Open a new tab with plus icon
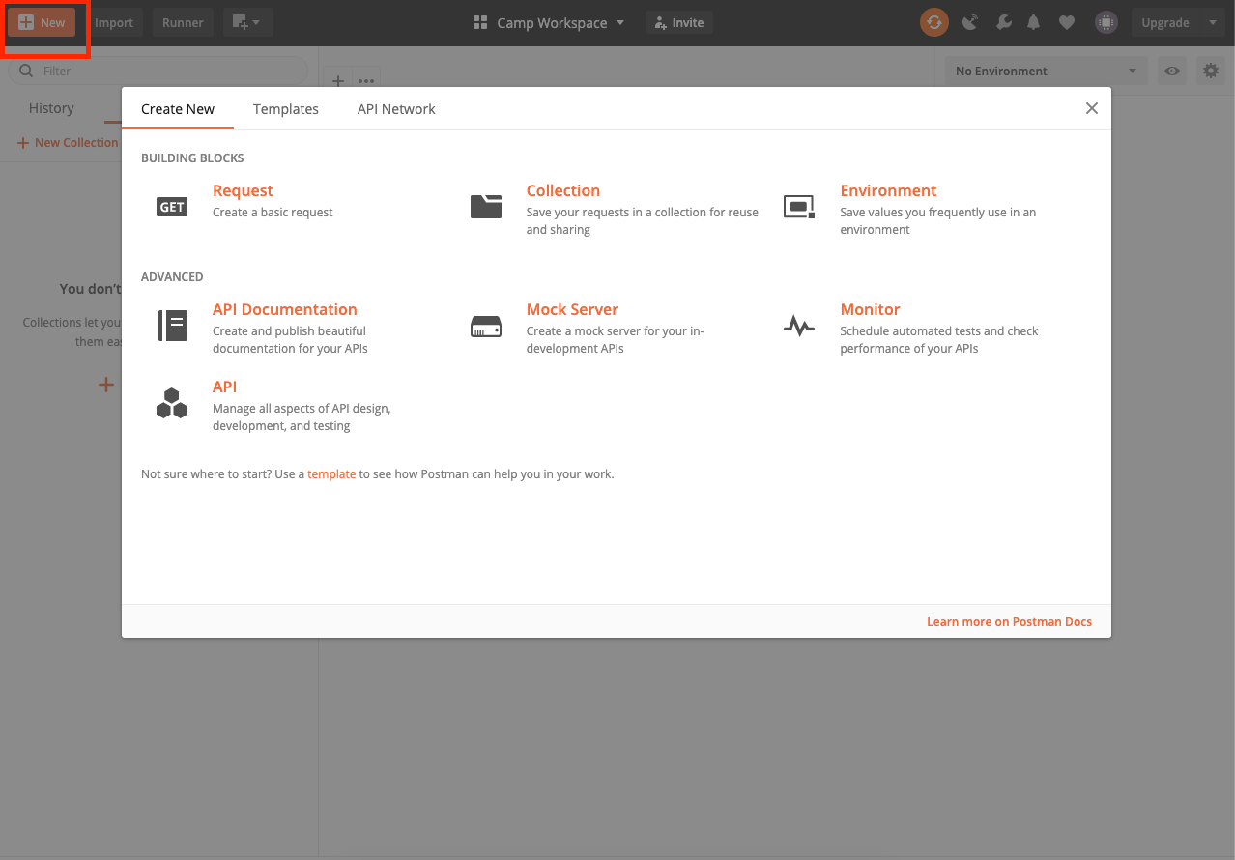This screenshot has width=1235, height=860. [338, 81]
